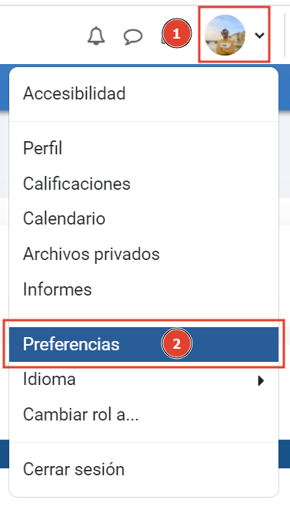Open the notifications bell icon
The width and height of the screenshot is (290, 510).
click(96, 35)
